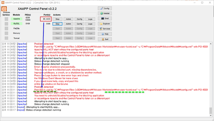Click the log scrollbar down arrow
This screenshot has height=121, width=214.
coord(211,115)
